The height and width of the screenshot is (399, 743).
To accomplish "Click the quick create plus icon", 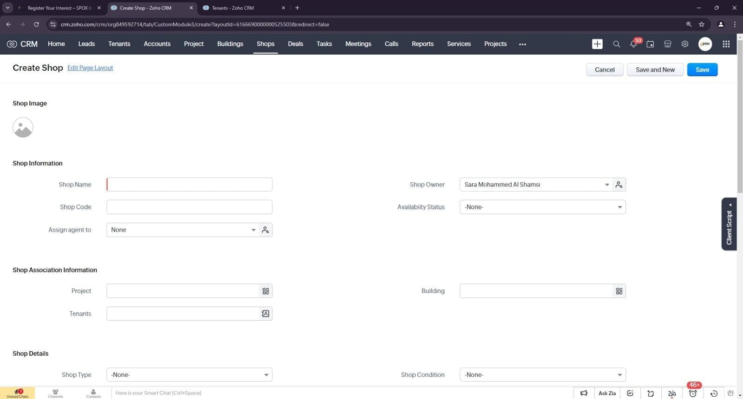I will coord(597,44).
